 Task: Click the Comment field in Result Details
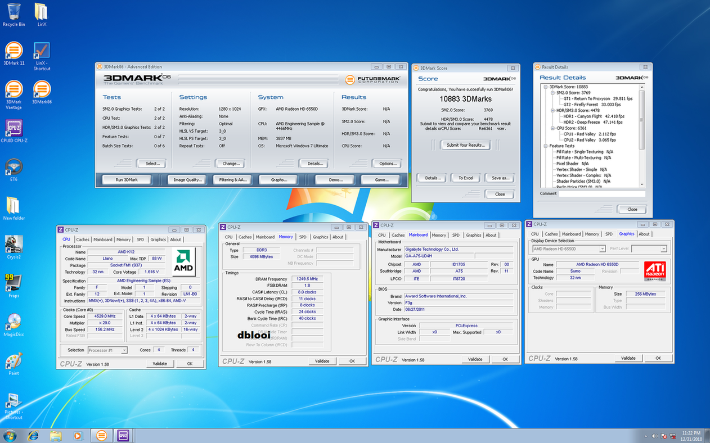[x=601, y=193]
